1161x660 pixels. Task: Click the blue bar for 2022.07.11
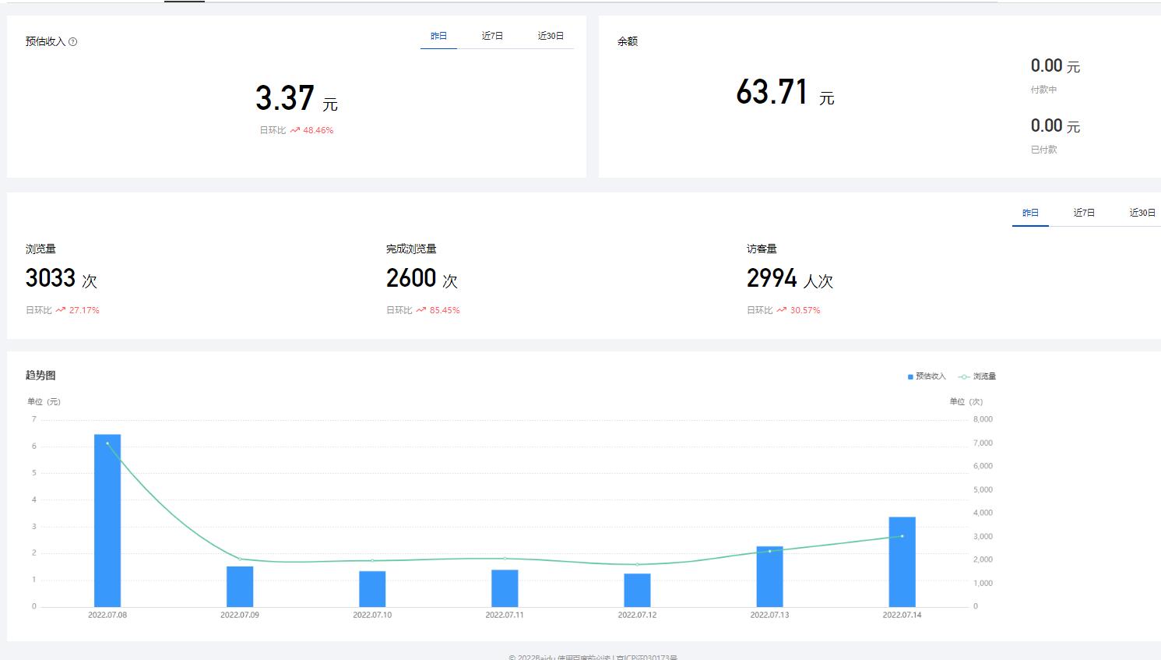click(505, 588)
